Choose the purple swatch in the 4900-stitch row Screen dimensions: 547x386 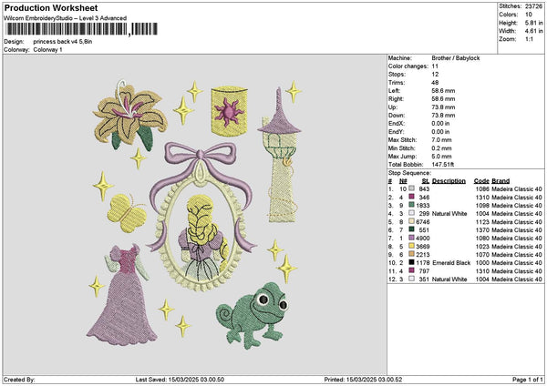point(412,238)
